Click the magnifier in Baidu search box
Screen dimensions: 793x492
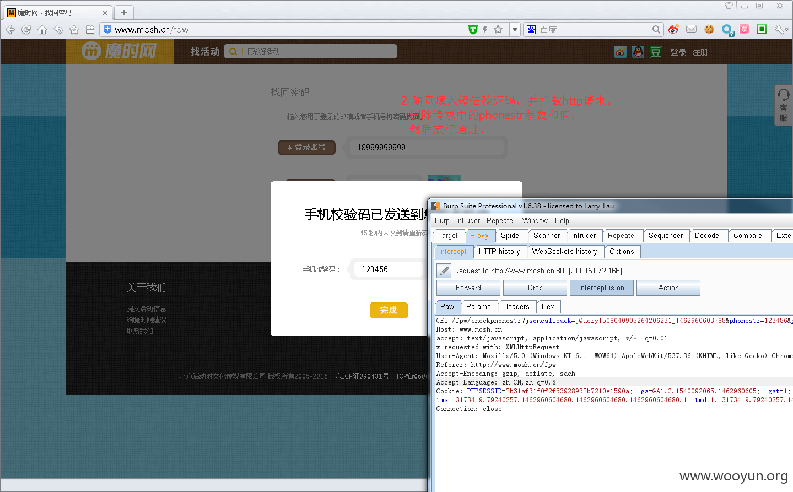(x=656, y=30)
